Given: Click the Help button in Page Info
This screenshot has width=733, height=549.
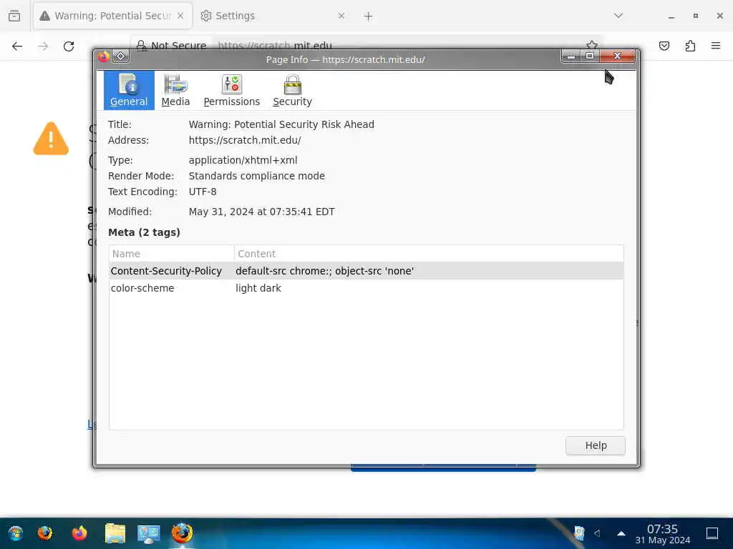Looking at the screenshot, I should pos(595,445).
